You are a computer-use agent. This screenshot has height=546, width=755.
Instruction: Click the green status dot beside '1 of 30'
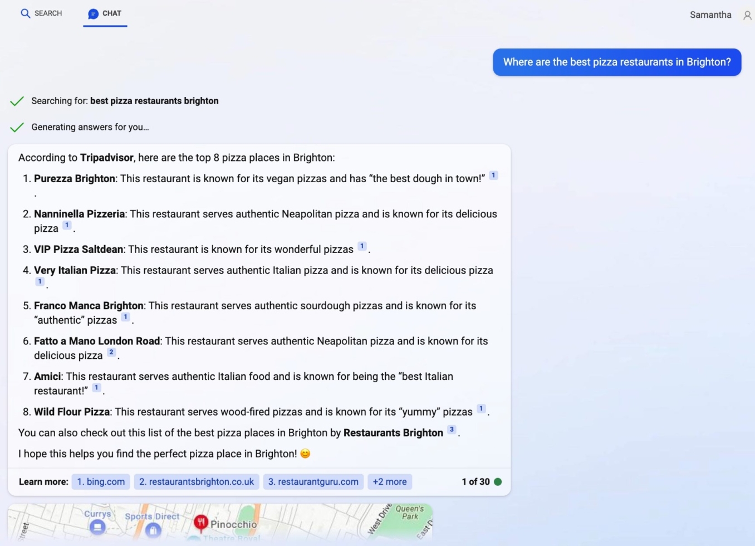tap(497, 481)
